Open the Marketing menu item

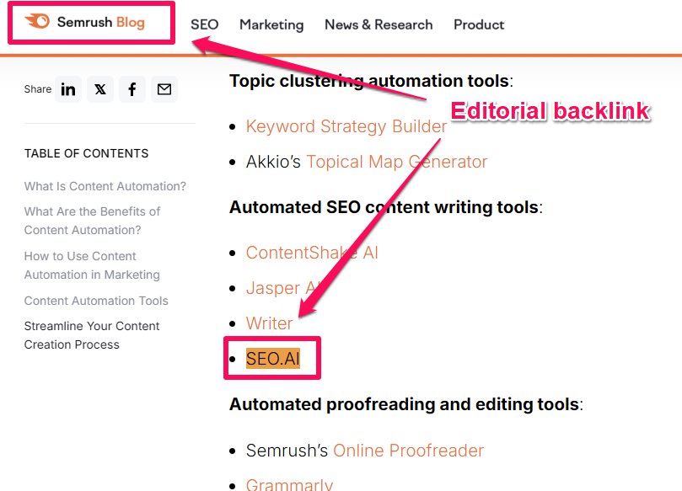click(x=271, y=25)
